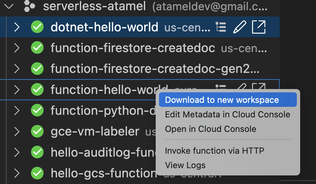
Task: Click dotnet-hello-world green status checkmark
Action: (37, 27)
